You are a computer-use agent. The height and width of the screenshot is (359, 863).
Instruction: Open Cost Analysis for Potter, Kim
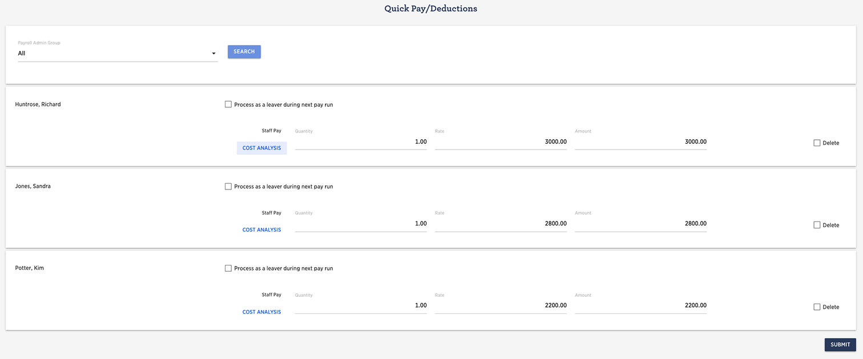(x=261, y=312)
